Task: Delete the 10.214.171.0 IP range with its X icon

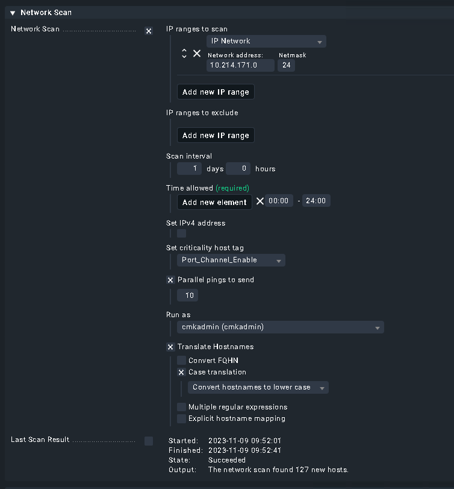Action: (196, 53)
